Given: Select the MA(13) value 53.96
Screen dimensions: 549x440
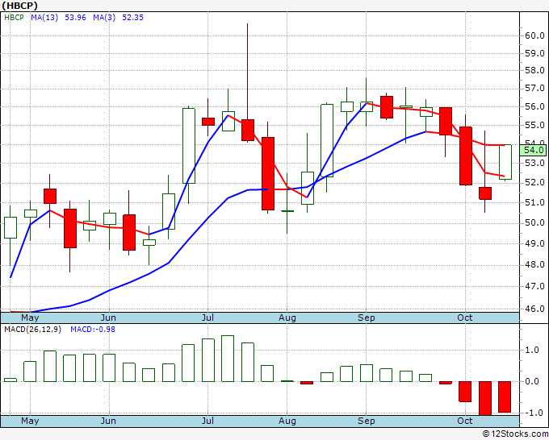Looking at the screenshot, I should (75, 18).
